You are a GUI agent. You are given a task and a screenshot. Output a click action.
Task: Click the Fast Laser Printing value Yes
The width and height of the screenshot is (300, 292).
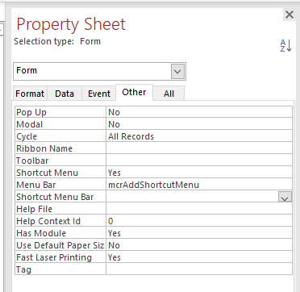point(199,257)
